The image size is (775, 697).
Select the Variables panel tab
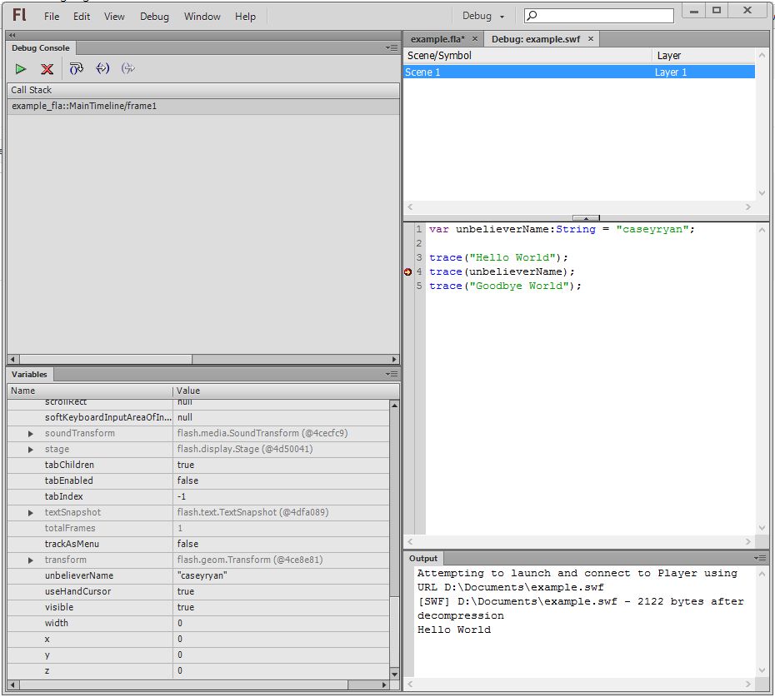(x=29, y=375)
